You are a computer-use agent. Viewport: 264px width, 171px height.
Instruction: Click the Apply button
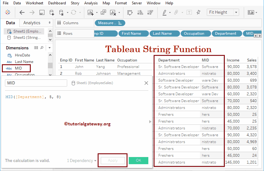pyautogui.click(x=113, y=160)
